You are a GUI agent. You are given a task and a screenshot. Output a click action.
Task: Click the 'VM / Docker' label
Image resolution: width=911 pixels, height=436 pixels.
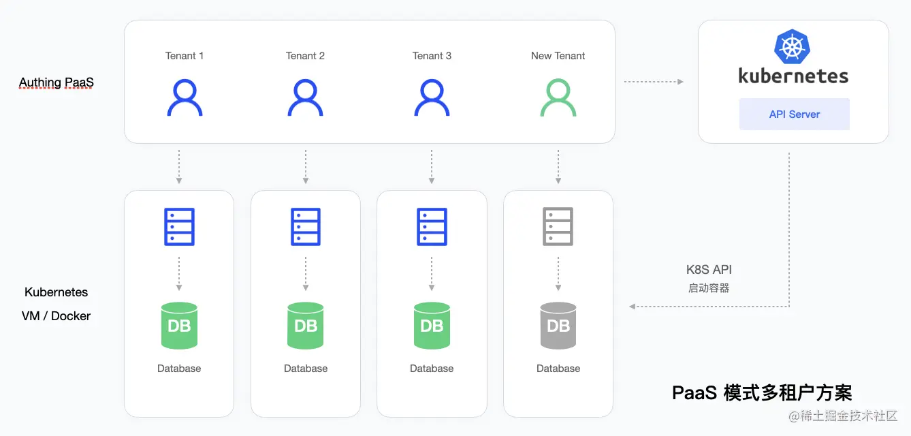click(57, 316)
